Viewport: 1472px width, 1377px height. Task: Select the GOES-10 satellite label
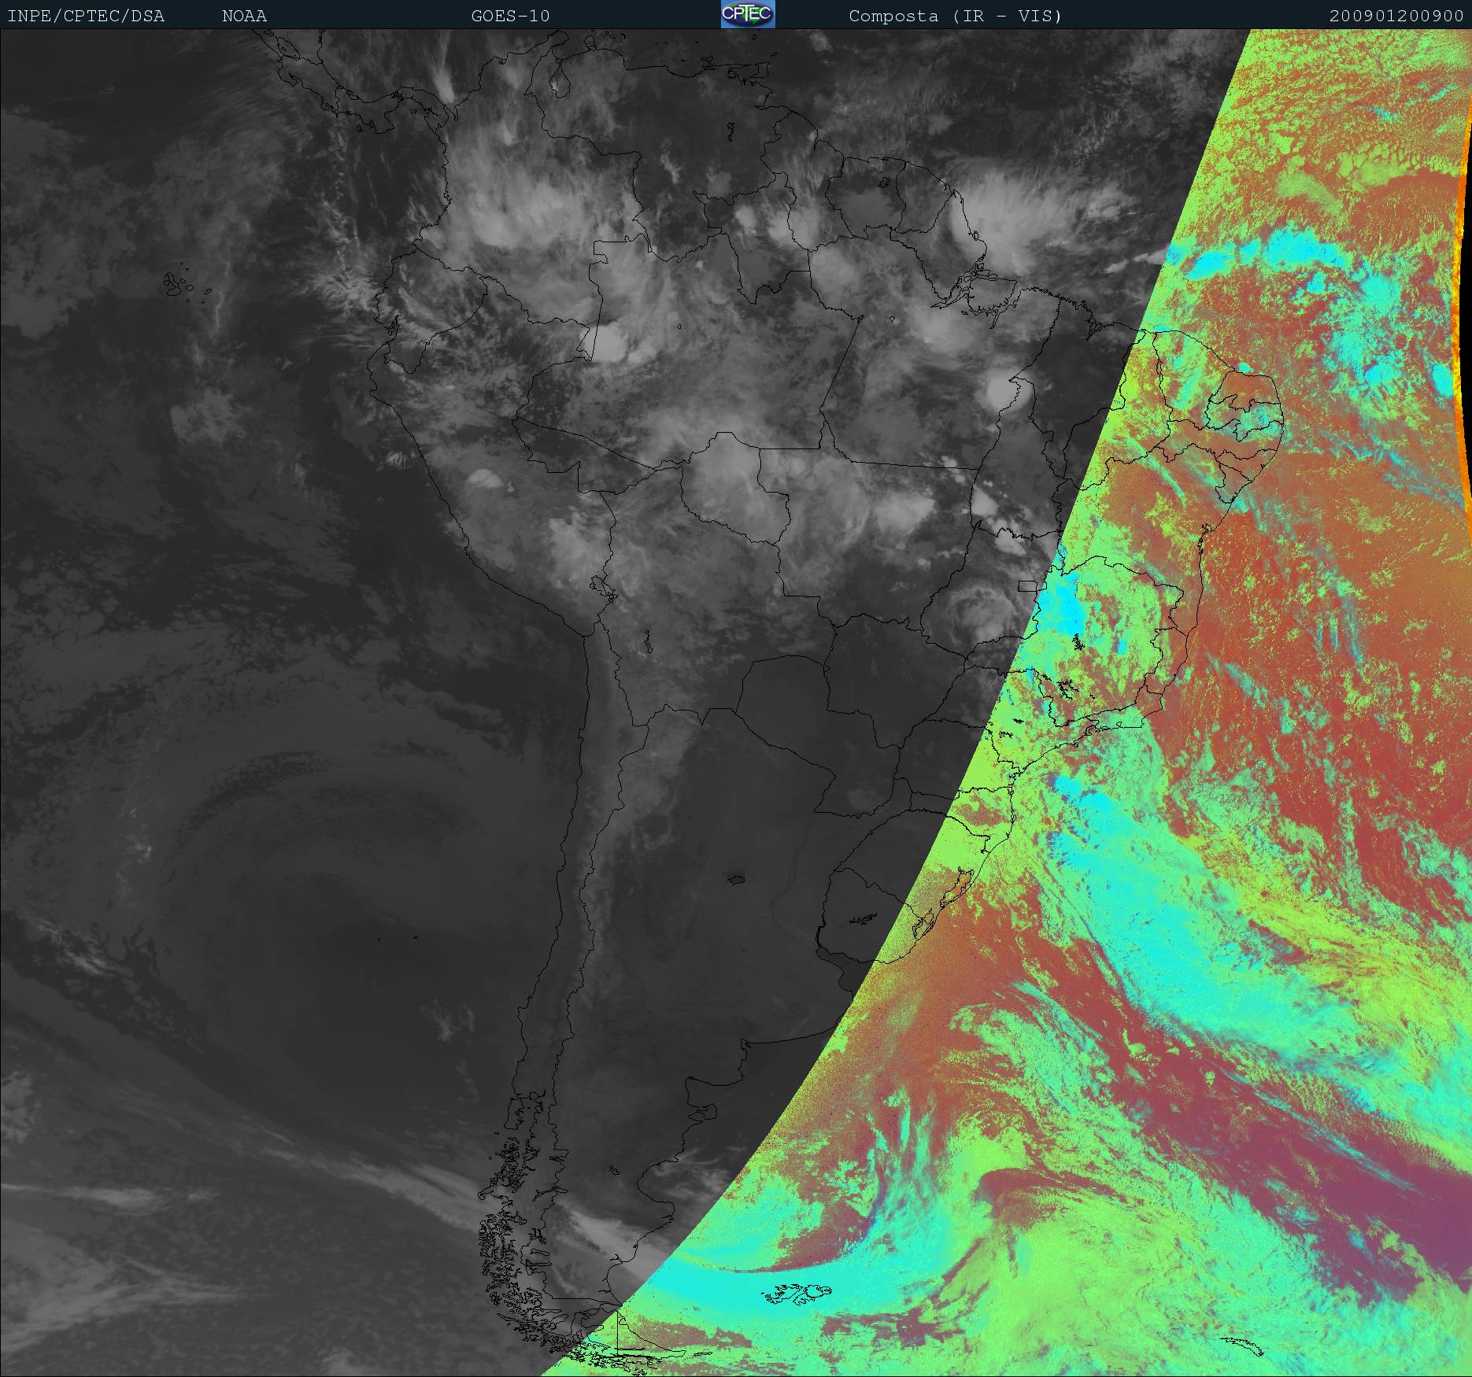[511, 17]
